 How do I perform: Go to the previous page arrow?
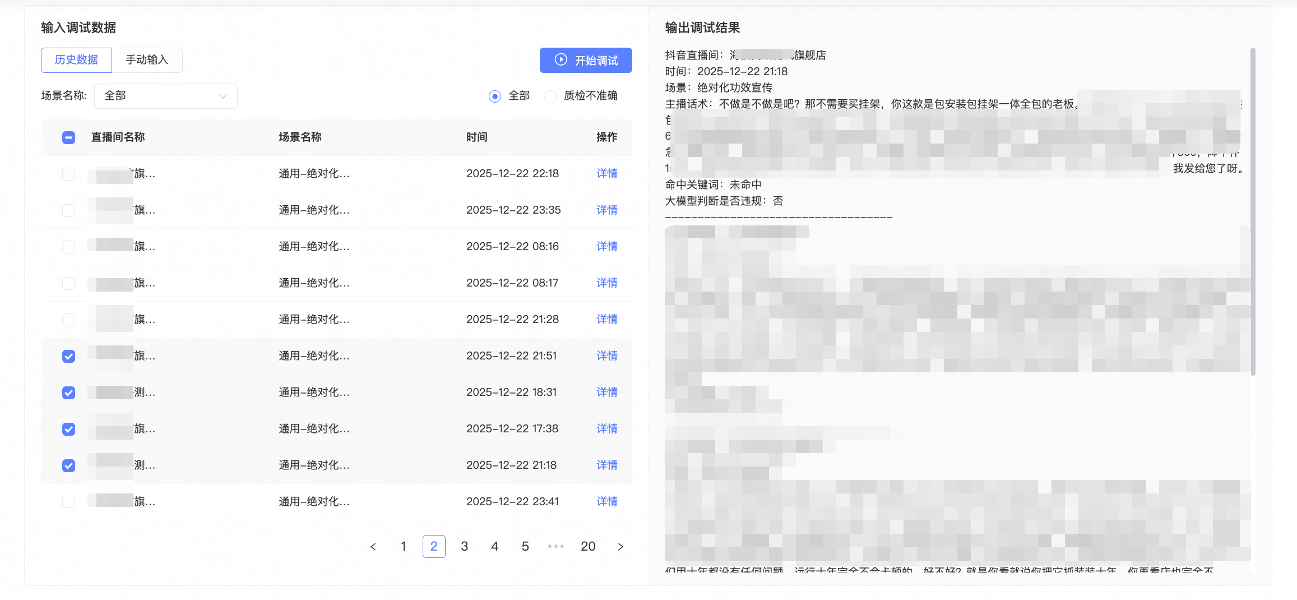373,547
